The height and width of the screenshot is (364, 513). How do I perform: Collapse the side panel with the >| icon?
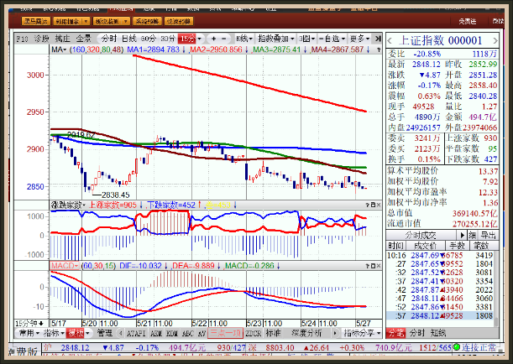(378, 39)
